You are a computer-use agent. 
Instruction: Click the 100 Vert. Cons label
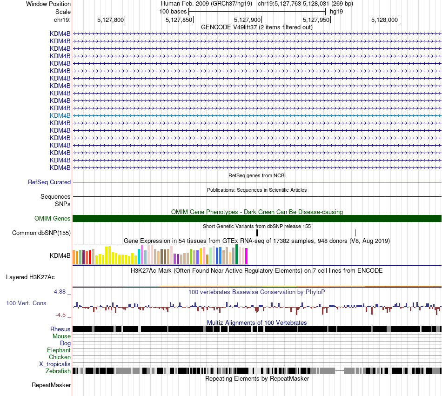point(26,303)
